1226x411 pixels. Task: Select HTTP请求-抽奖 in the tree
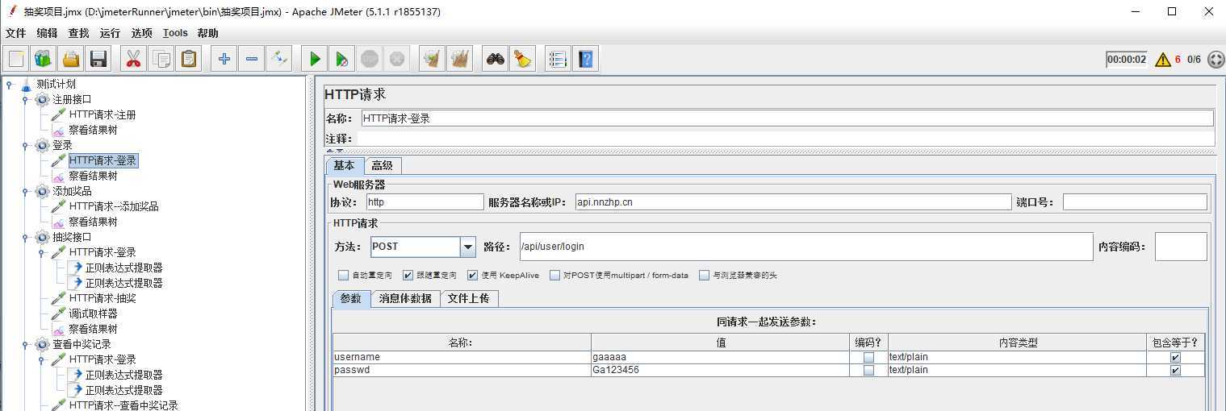click(x=103, y=298)
